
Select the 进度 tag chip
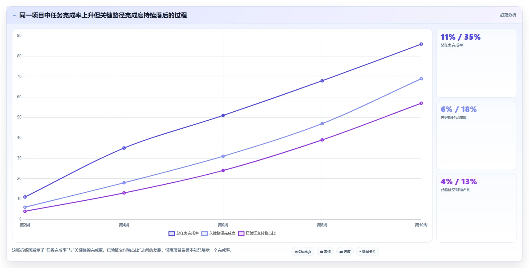click(x=345, y=252)
